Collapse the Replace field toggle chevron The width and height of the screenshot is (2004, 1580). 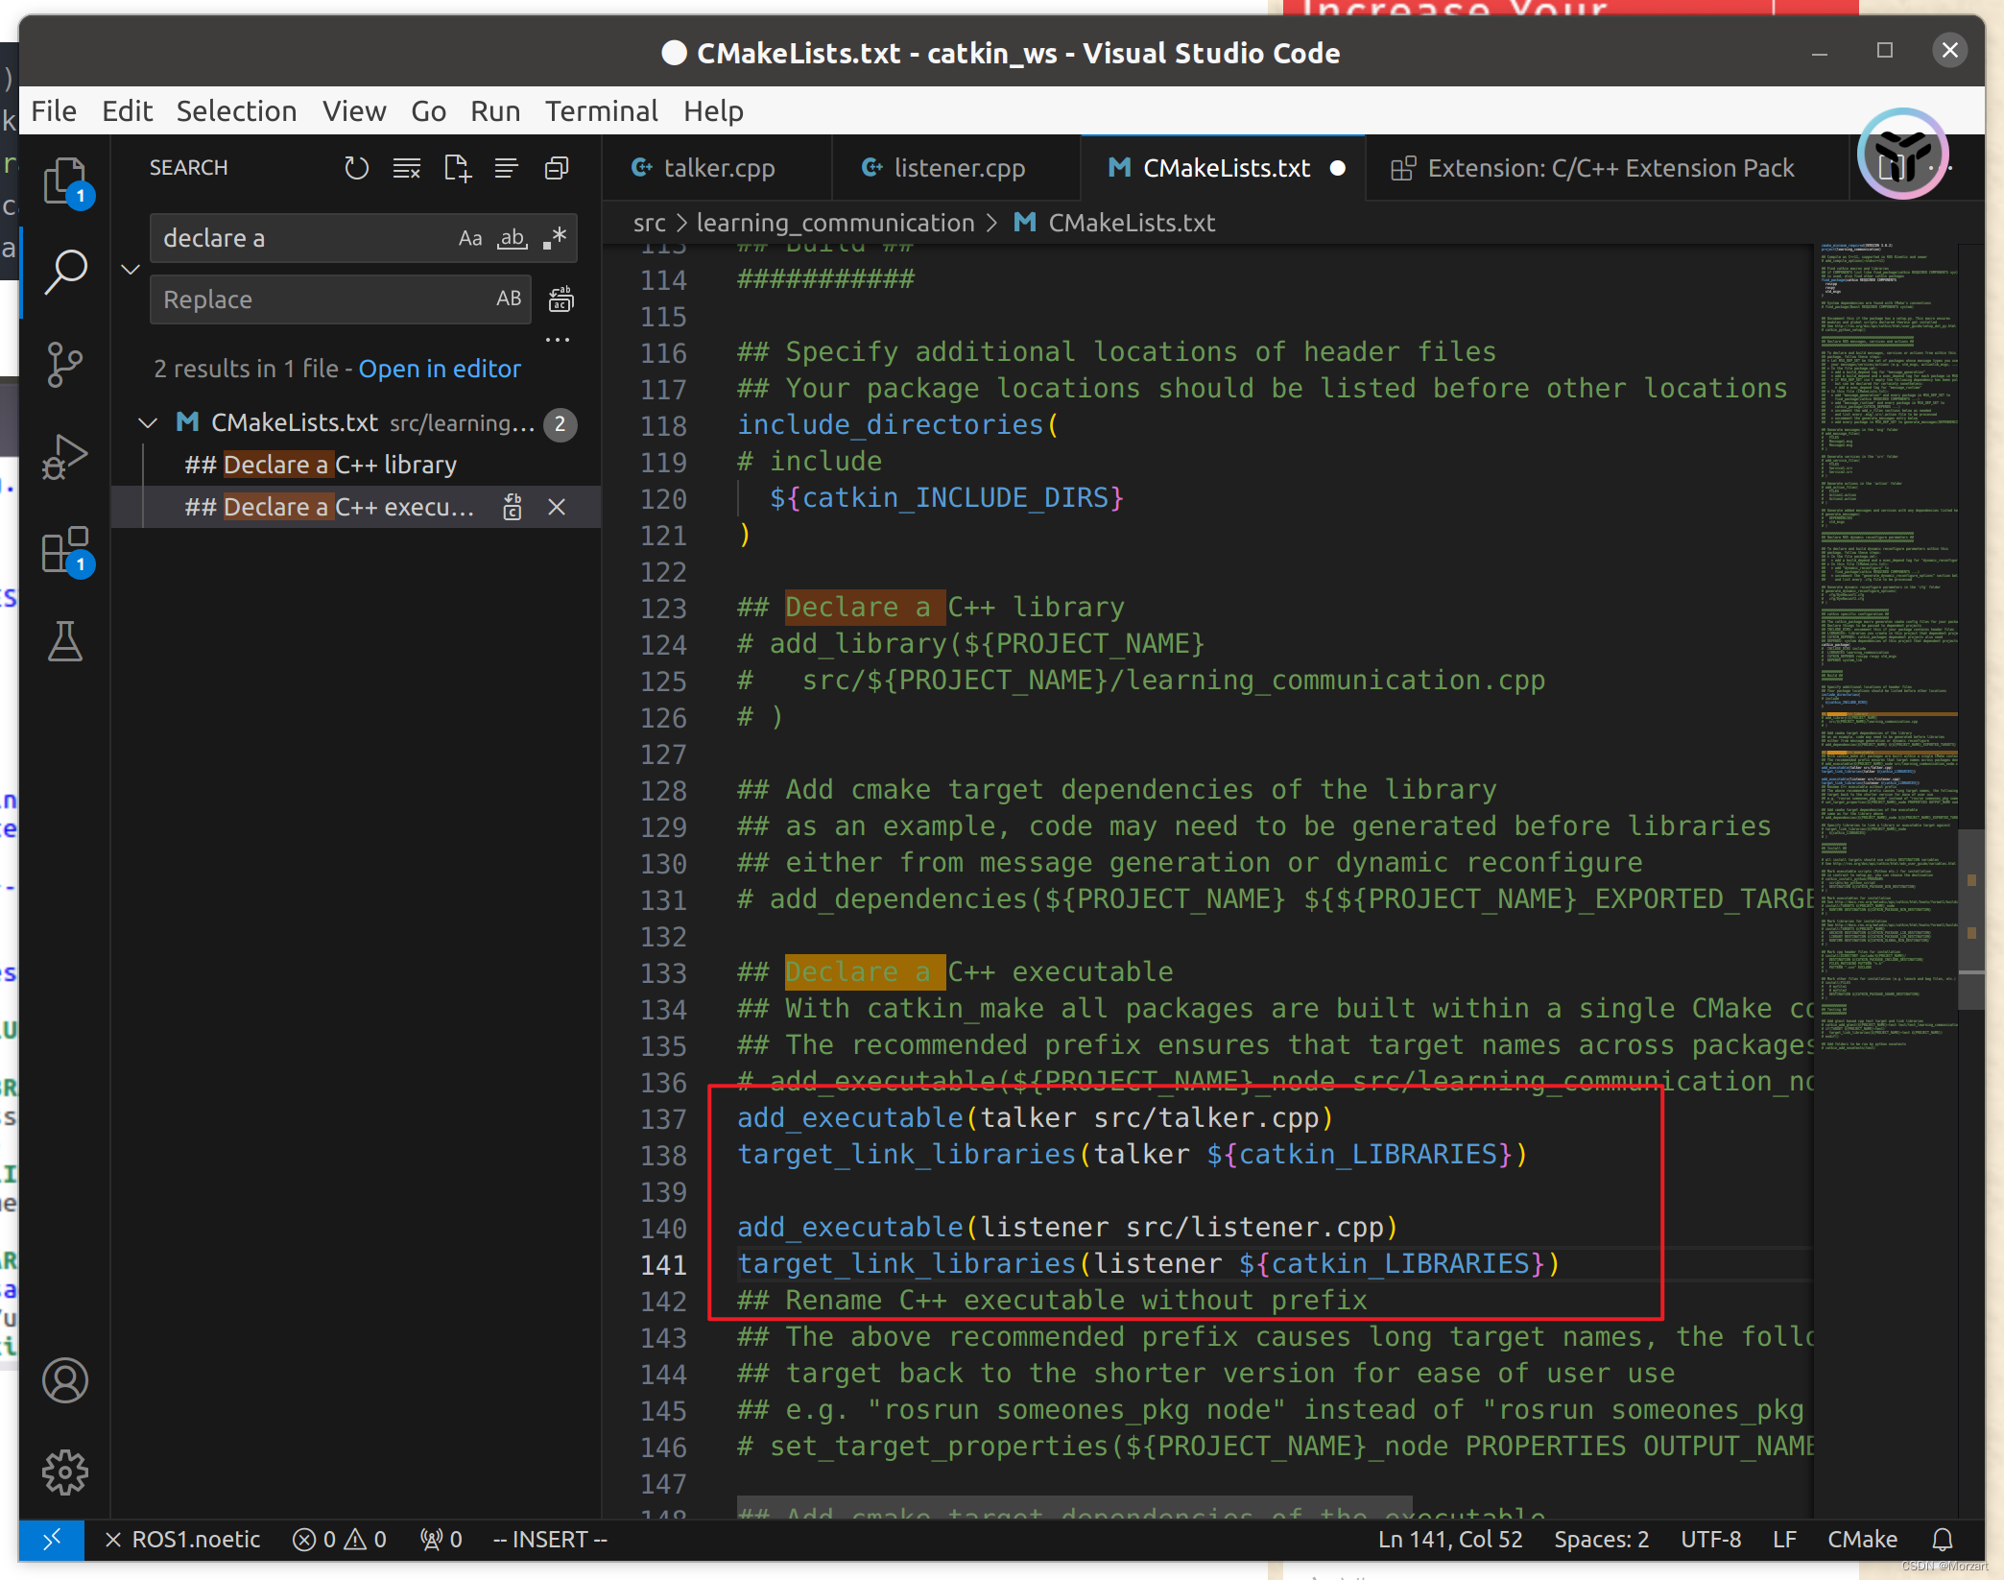pos(131,269)
